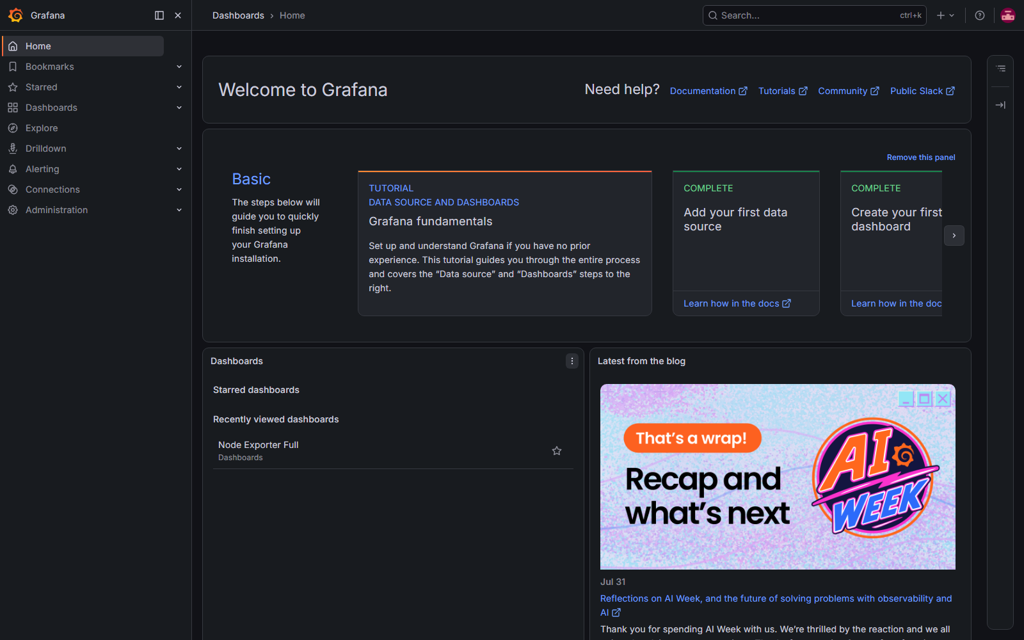The height and width of the screenshot is (640, 1024).
Task: Click the Recently viewed dashboards heading
Action: [x=276, y=419]
